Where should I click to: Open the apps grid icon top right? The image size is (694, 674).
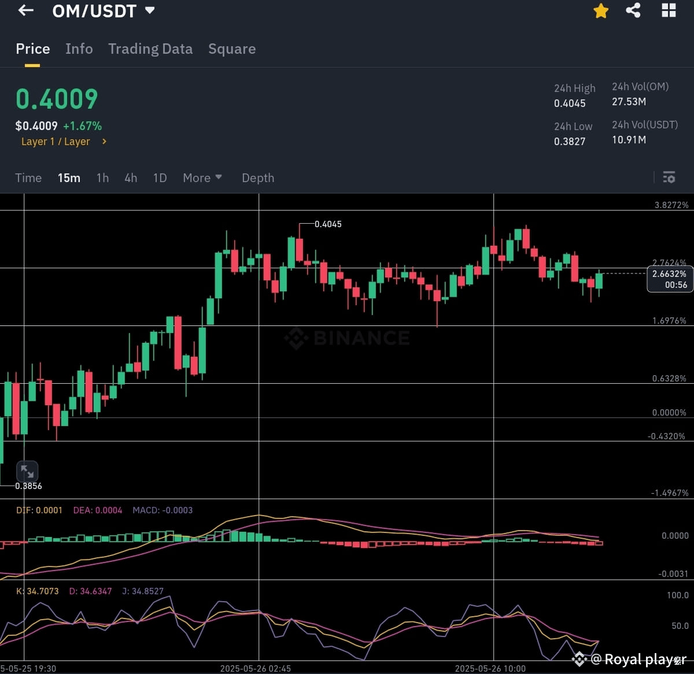669,10
